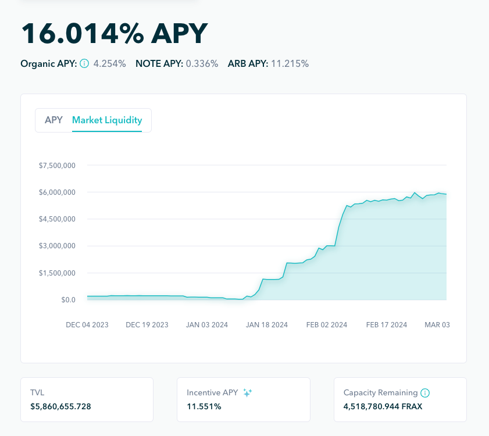Click the $6,000,000 y-axis label
This screenshot has height=436, width=489.
(x=57, y=192)
